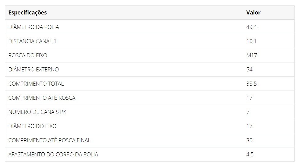Select the COMPRIMENTO ATÉ ROSCA FINAL label

point(50,140)
